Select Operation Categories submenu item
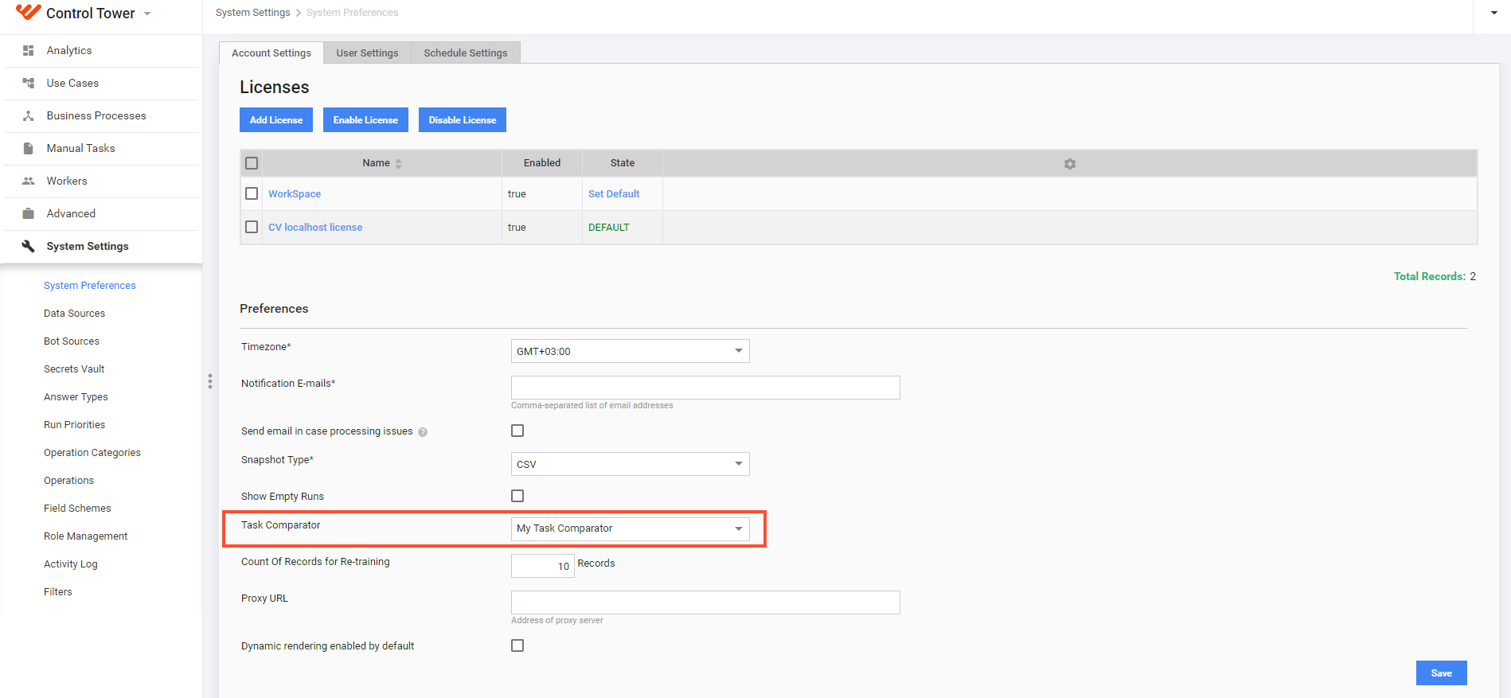 (92, 452)
